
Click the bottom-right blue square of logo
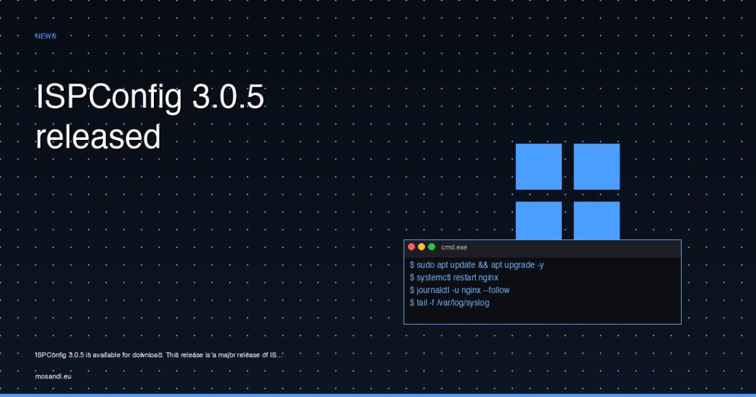click(x=596, y=221)
